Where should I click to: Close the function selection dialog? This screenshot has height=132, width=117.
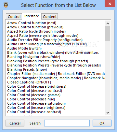pyautogui.click(x=110, y=4)
